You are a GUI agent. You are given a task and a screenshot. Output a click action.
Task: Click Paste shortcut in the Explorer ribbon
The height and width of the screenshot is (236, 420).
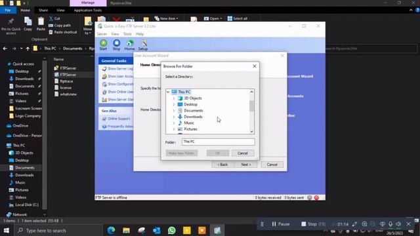[63, 32]
